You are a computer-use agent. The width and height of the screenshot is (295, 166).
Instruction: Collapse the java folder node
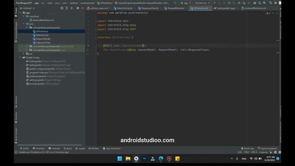(x=24, y=24)
